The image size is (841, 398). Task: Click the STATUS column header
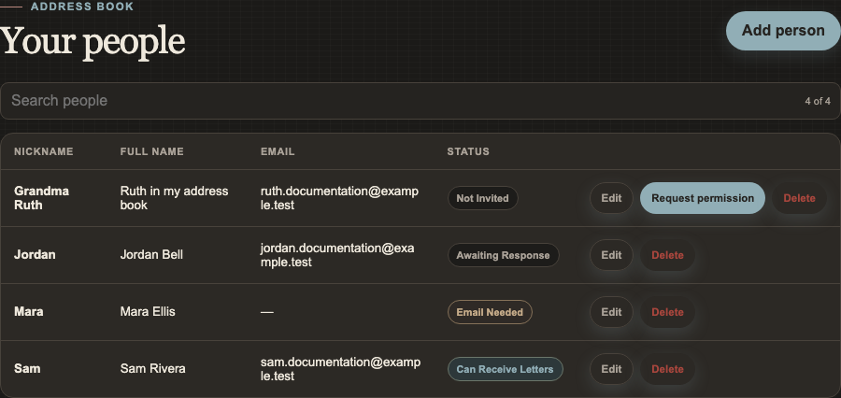(468, 151)
